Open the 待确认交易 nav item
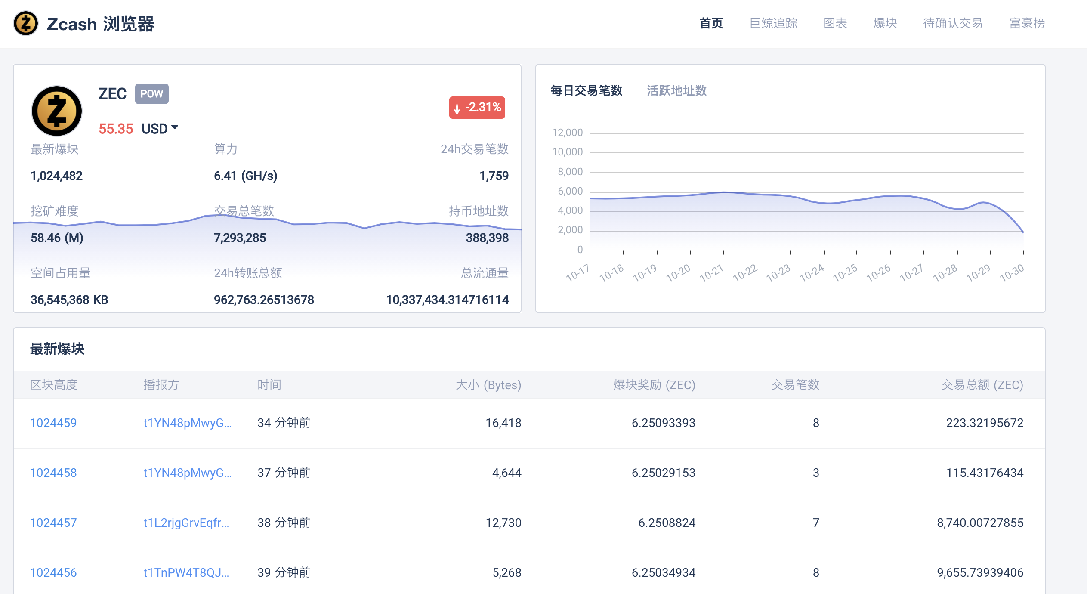 (953, 23)
